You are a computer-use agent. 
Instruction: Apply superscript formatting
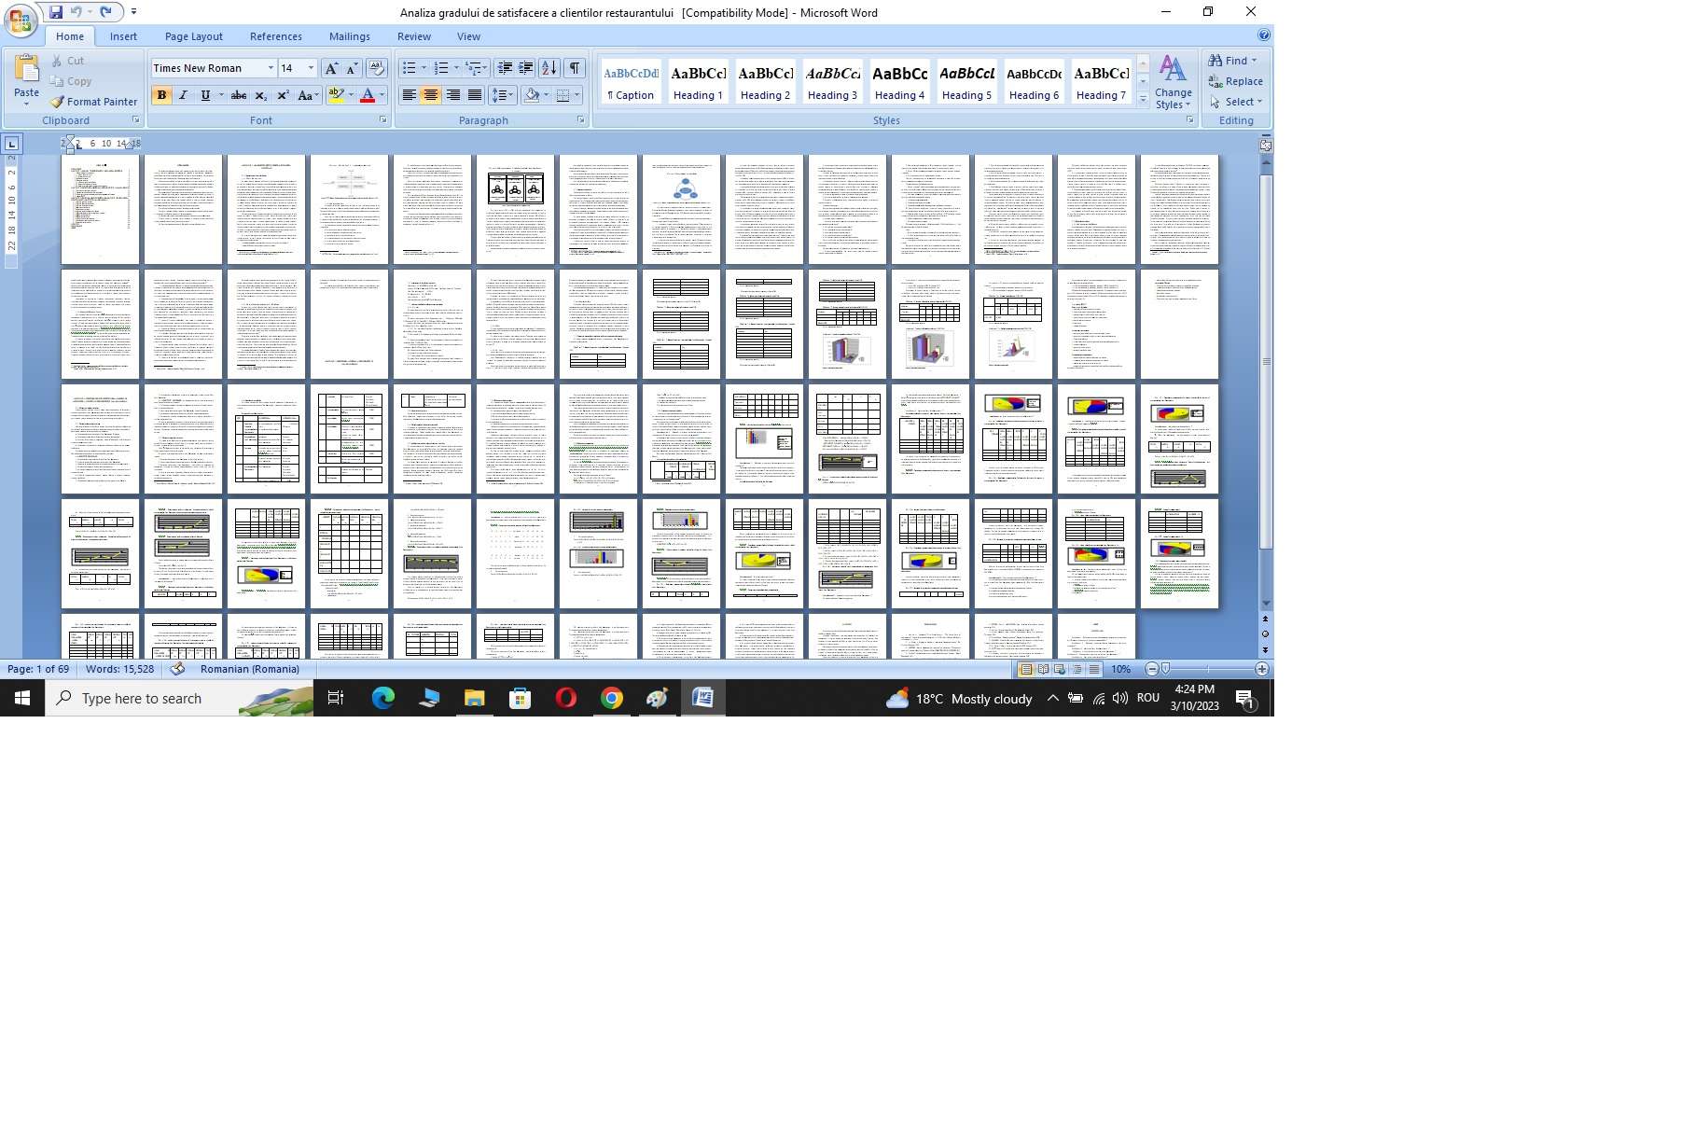283,95
